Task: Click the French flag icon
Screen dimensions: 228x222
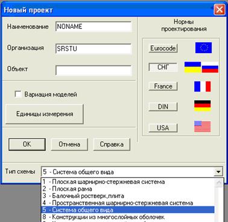Action: [203, 86]
